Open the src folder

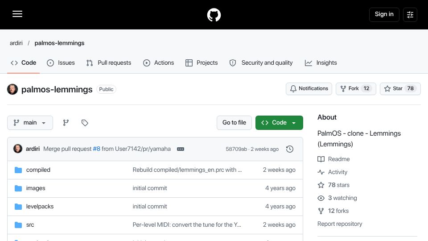tap(30, 225)
